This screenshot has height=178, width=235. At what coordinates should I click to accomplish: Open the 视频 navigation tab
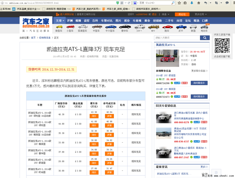pos(78,21)
